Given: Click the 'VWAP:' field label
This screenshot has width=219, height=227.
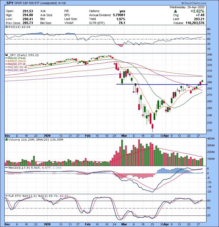Looking at the screenshot, I should (69, 23).
